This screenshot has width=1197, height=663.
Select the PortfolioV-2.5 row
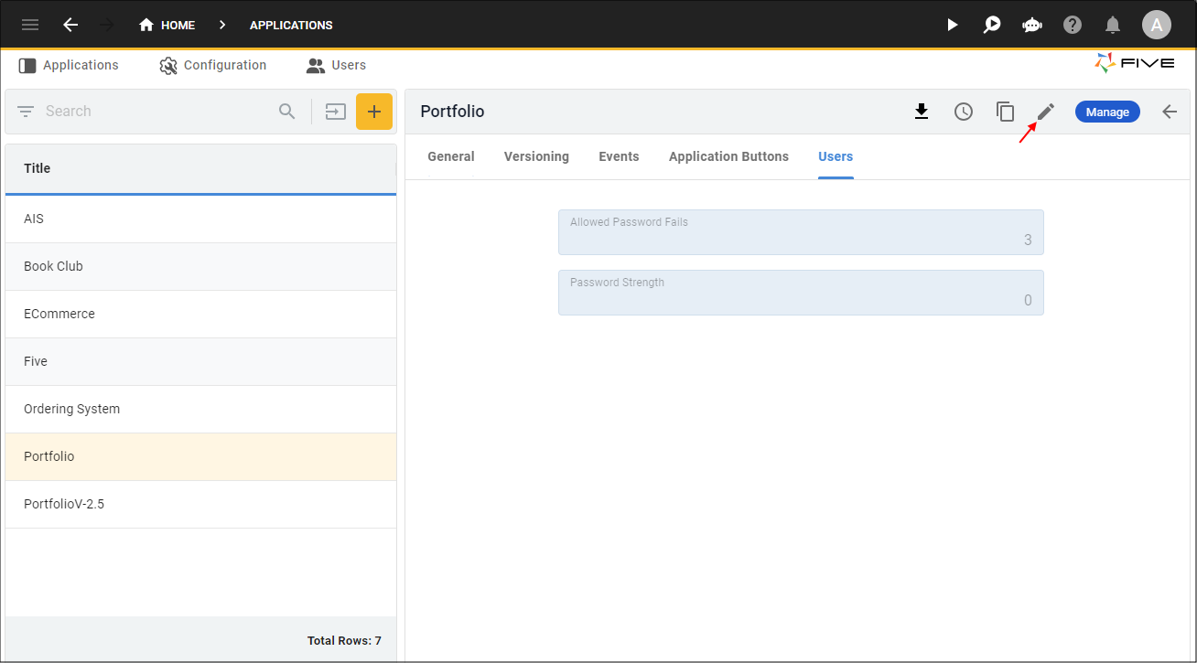[x=200, y=504]
